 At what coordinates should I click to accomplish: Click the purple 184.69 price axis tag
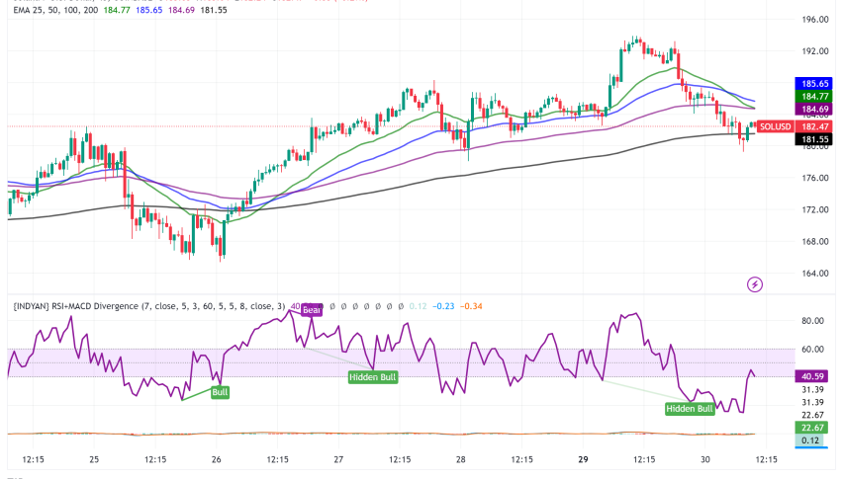click(x=815, y=108)
